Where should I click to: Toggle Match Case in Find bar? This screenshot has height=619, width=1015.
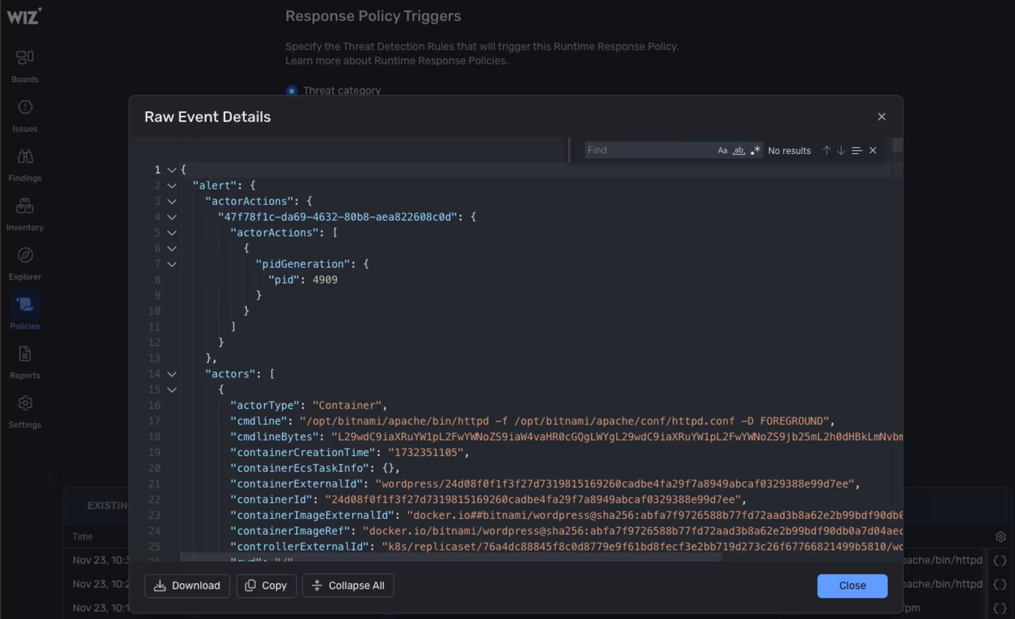(x=722, y=151)
